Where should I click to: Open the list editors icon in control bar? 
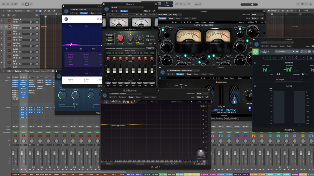tap(298, 4)
